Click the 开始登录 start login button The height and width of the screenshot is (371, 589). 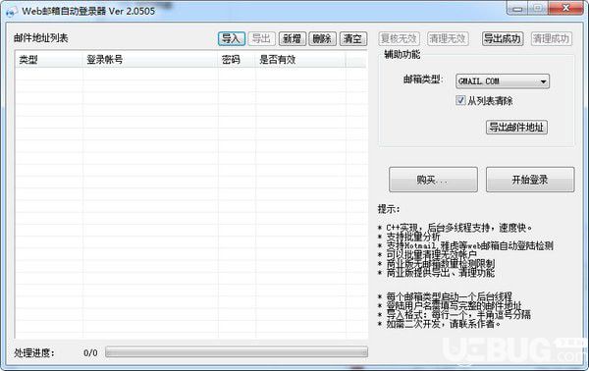pos(530,180)
